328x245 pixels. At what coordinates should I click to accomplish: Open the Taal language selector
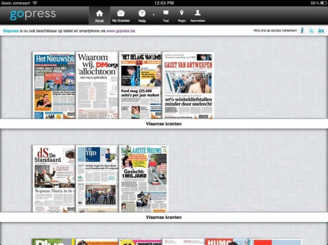(x=165, y=16)
